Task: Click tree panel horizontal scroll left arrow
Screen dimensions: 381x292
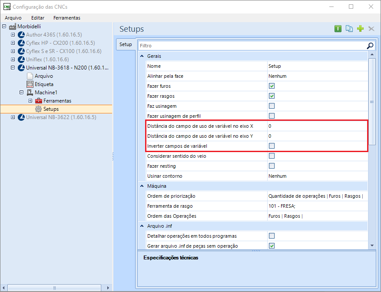Action: point(3,288)
